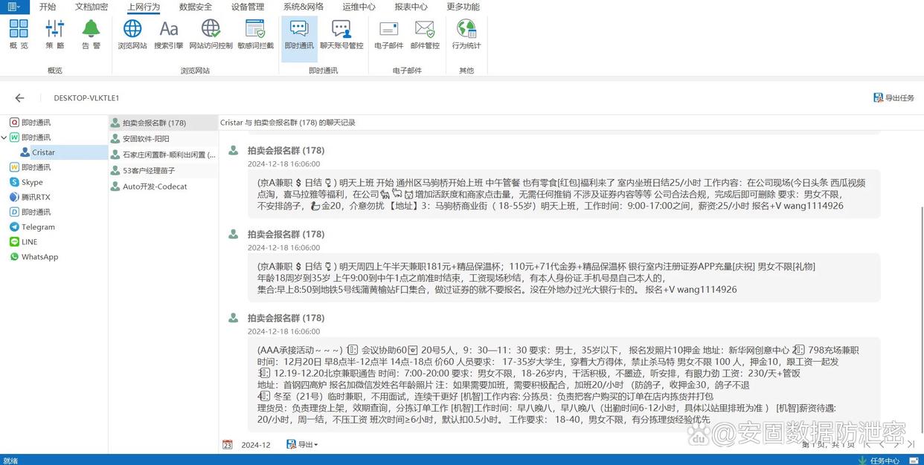Image resolution: width=924 pixels, height=465 pixels.
Task: Open the 报表中心 menu tab
Action: (x=411, y=7)
